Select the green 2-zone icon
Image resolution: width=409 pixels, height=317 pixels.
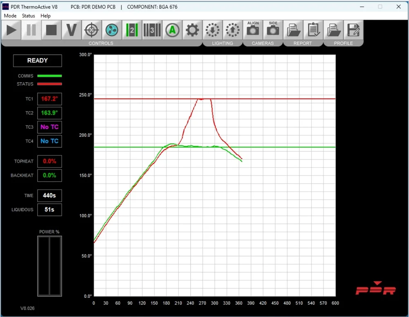pos(132,30)
